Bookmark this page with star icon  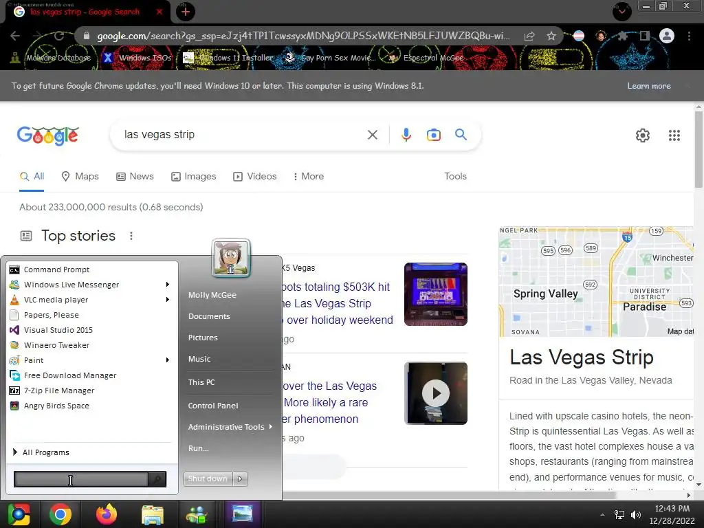coord(551,36)
